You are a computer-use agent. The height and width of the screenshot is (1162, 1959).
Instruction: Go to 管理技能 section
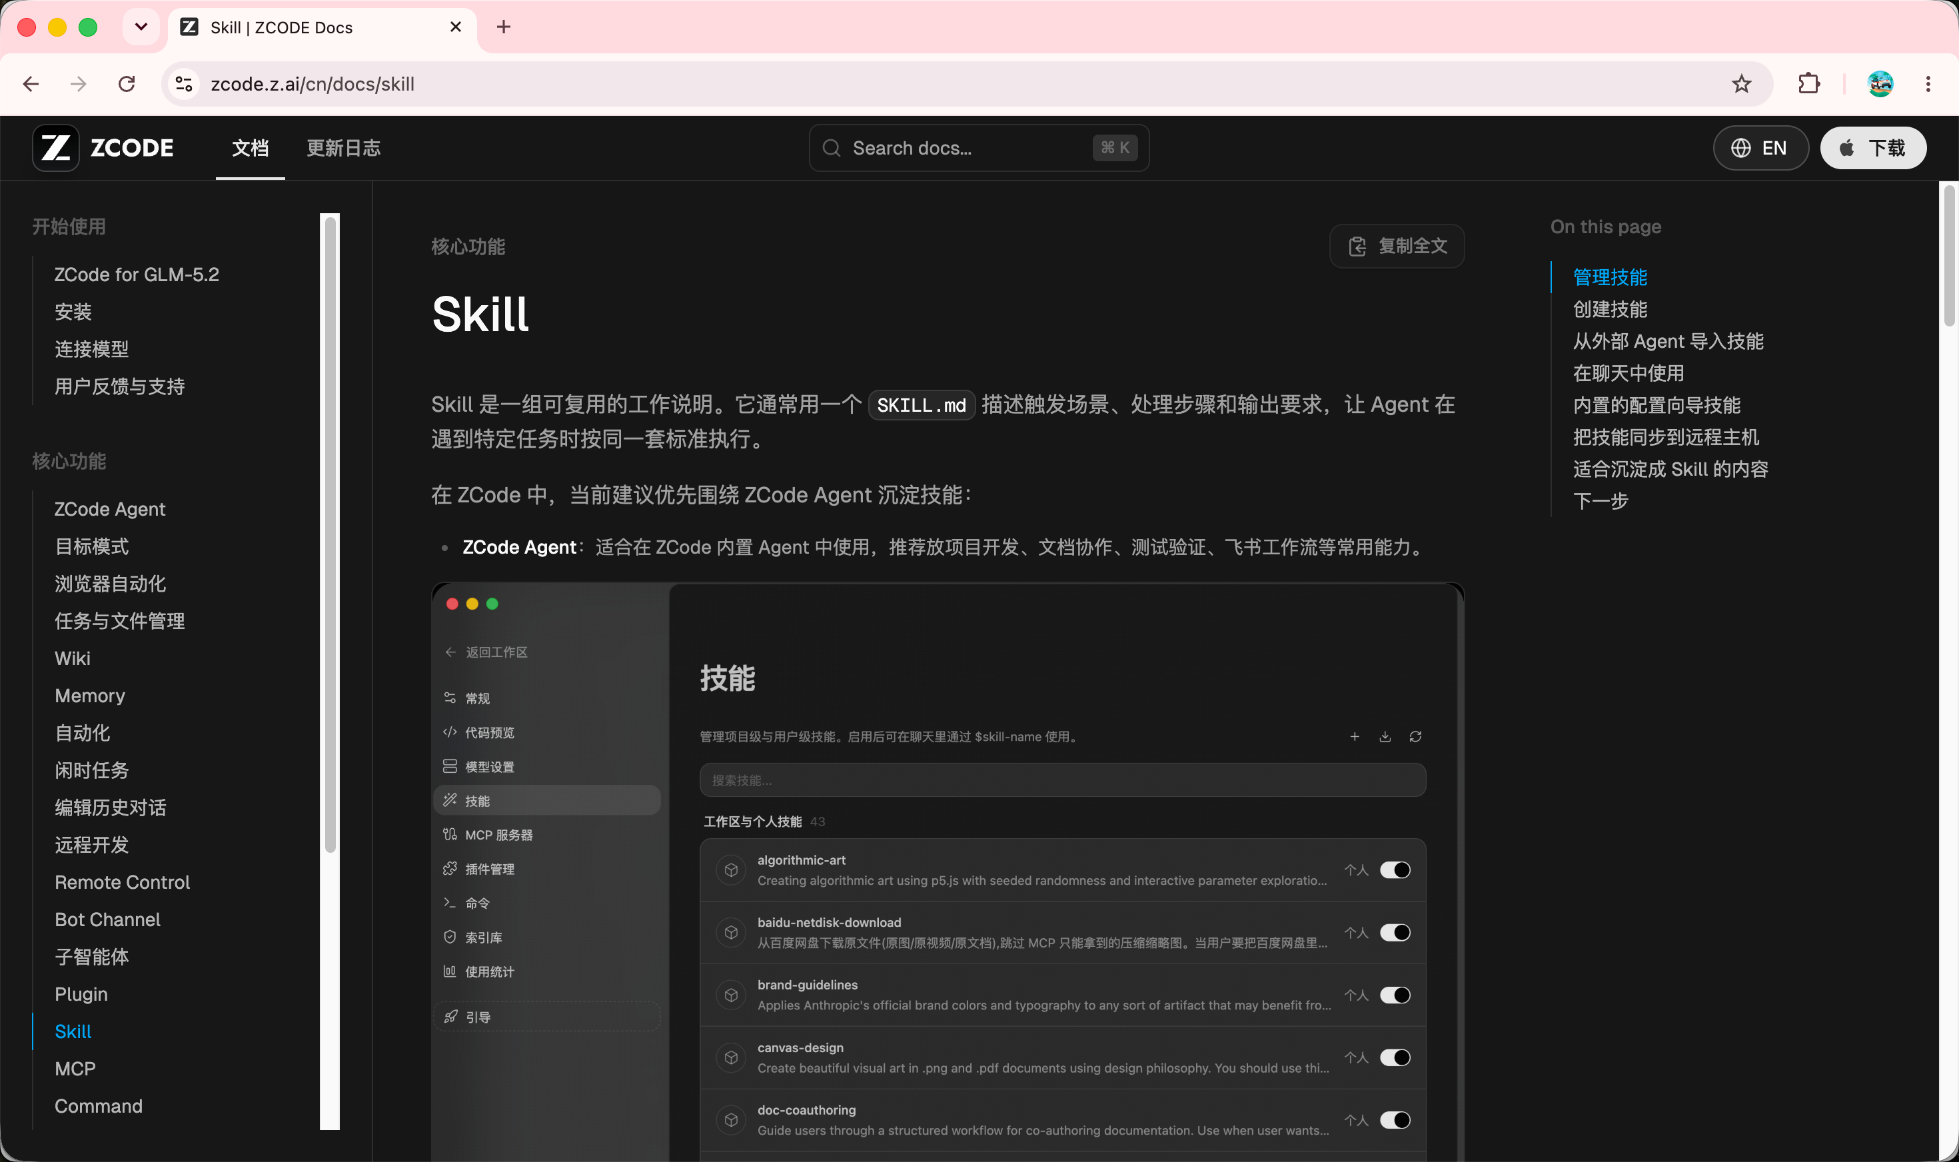tap(1610, 277)
